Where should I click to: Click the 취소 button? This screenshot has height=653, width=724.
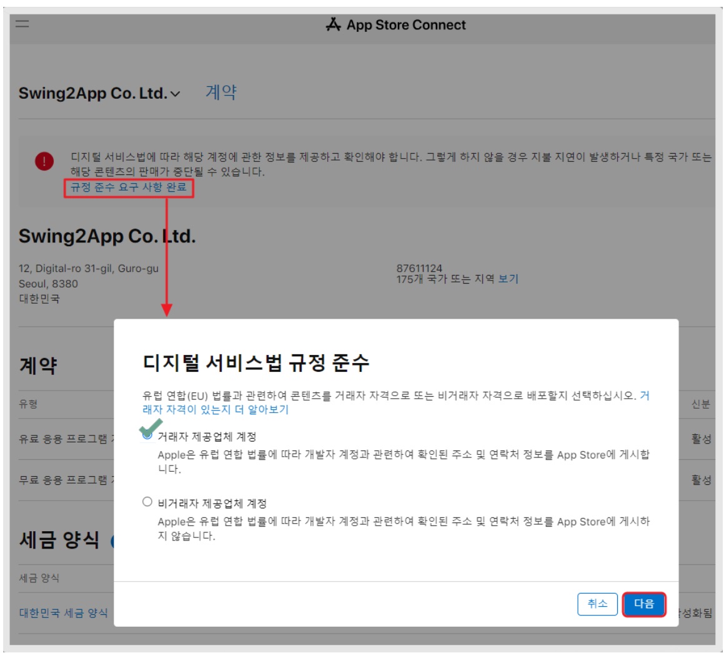point(597,604)
